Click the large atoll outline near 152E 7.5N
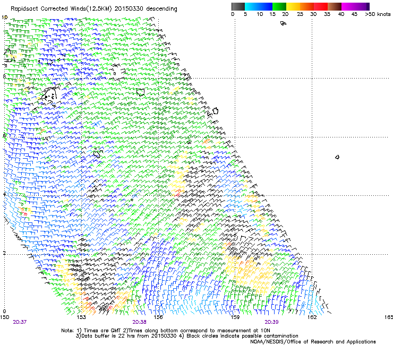Screen dimensions: 393x345 [49, 95]
